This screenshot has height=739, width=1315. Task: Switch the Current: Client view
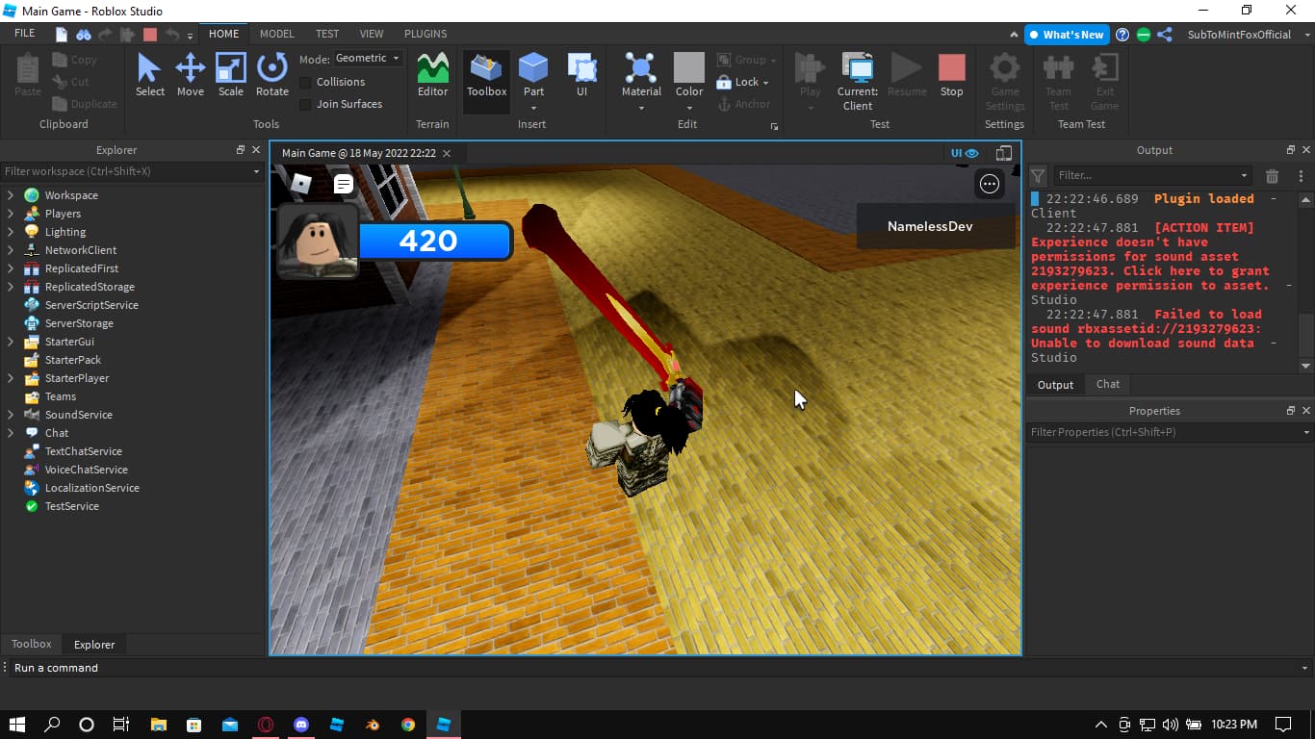tap(858, 82)
